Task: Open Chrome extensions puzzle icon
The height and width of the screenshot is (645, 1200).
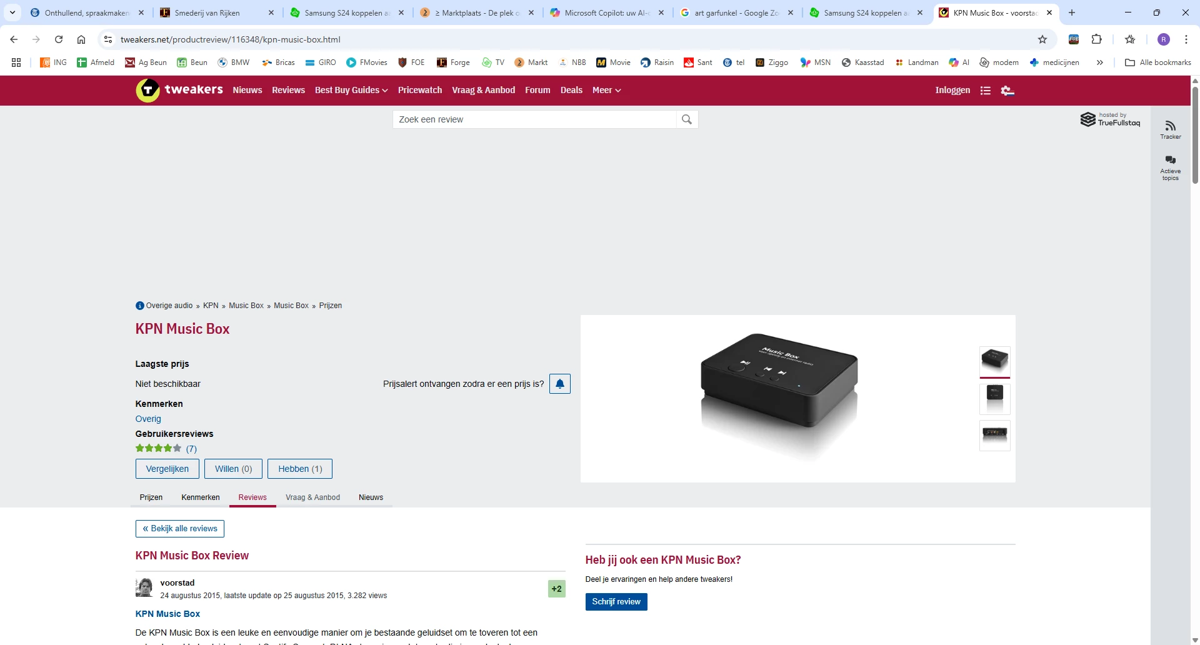Action: pos(1096,39)
